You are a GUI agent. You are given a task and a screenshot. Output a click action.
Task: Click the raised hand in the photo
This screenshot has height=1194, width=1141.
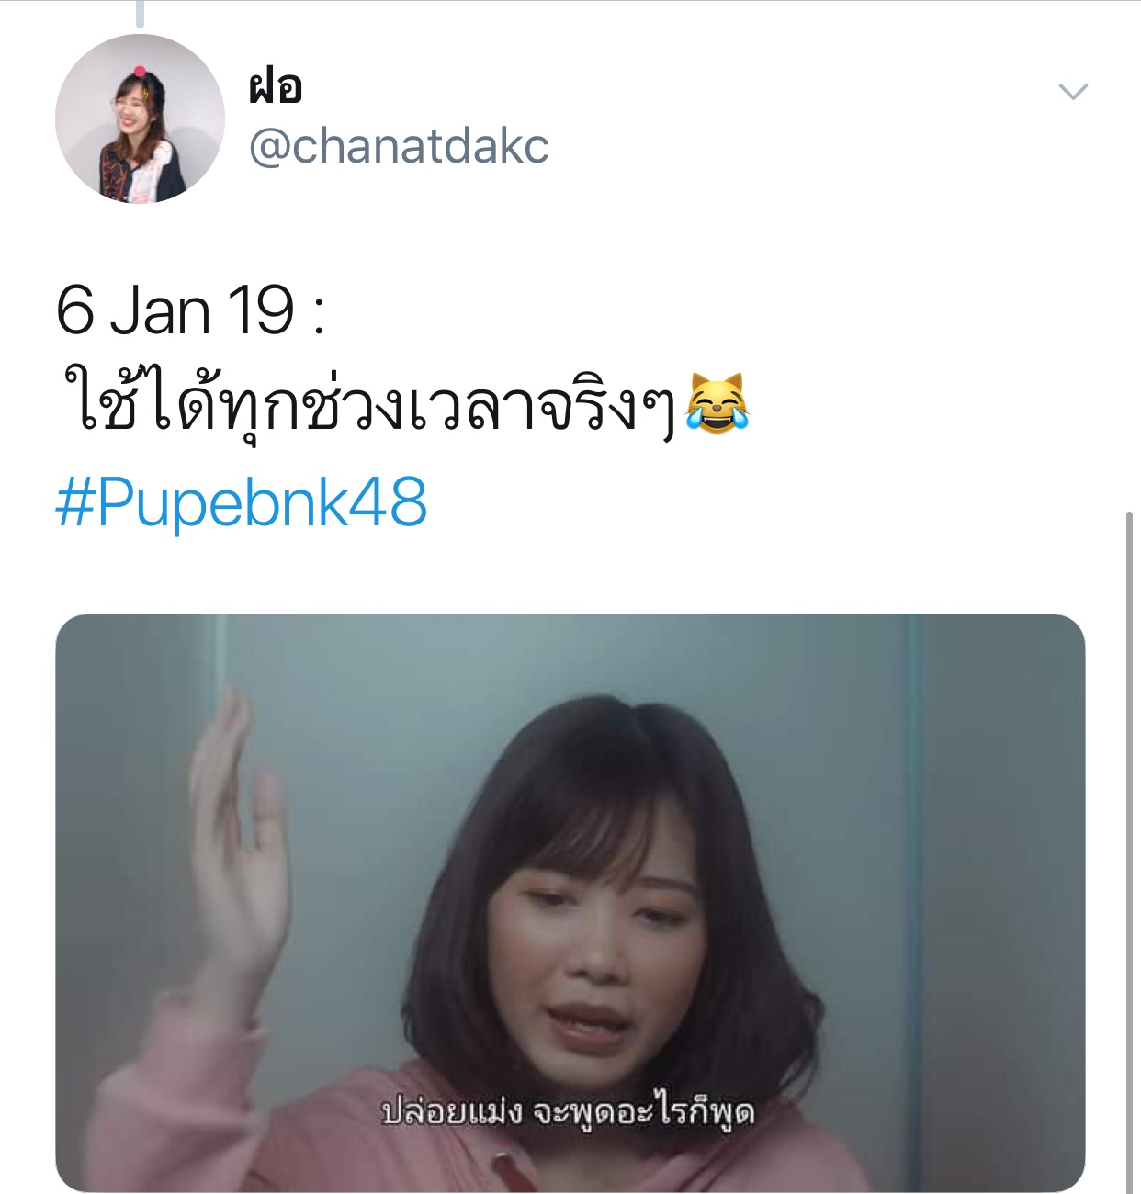239,845
